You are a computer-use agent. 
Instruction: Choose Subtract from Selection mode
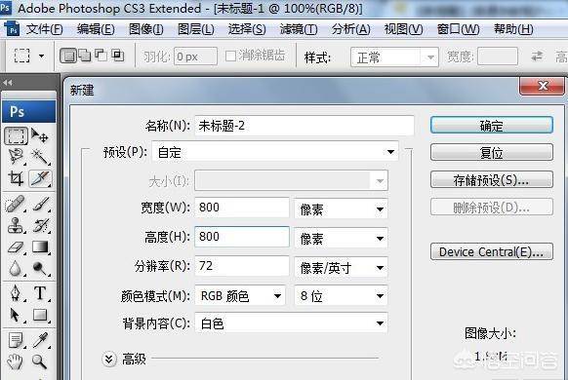(x=101, y=56)
